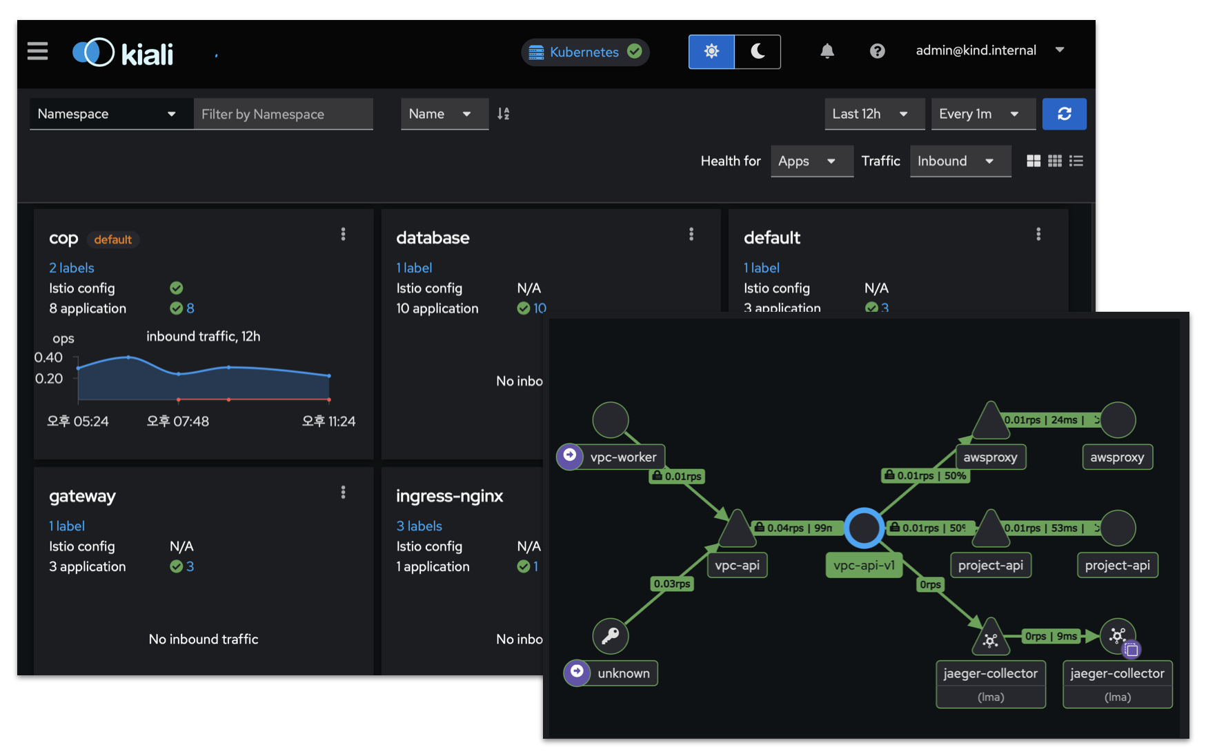
Task: Switch namespace cards to list view
Action: coord(1076,161)
